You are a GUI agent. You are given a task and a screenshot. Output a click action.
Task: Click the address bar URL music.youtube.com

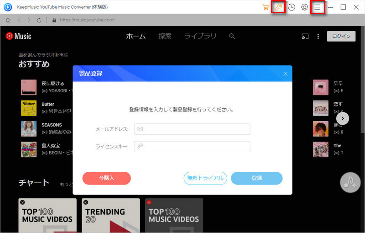[87, 20]
